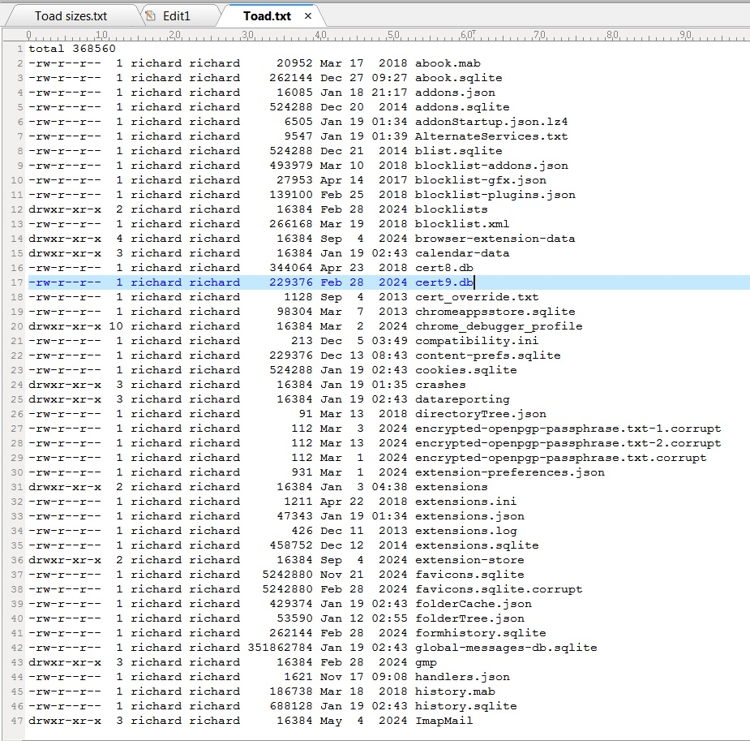Click line number 17 in the gutter

[18, 282]
